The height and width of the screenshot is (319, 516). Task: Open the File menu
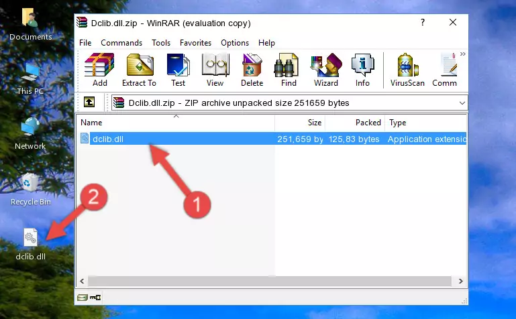click(x=85, y=43)
